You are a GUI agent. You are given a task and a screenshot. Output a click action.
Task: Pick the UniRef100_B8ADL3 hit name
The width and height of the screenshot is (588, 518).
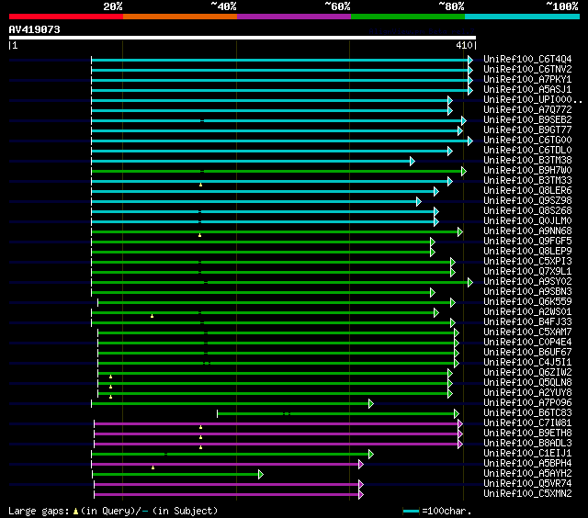[527, 444]
